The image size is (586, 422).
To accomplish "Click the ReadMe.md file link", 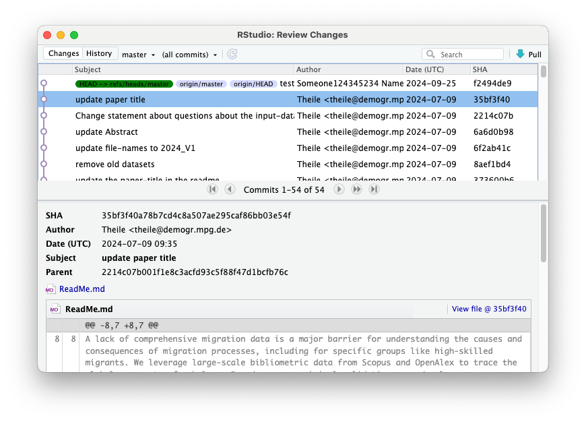I will (82, 289).
